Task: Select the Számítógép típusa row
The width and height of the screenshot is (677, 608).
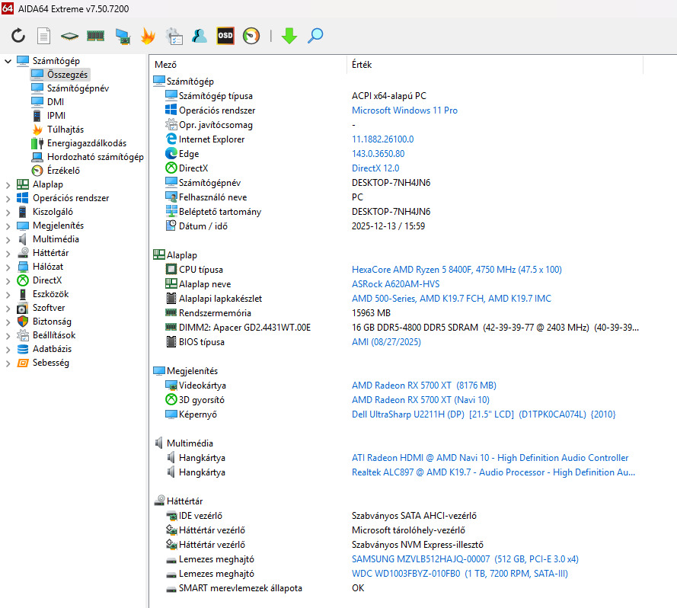Action: click(x=396, y=96)
